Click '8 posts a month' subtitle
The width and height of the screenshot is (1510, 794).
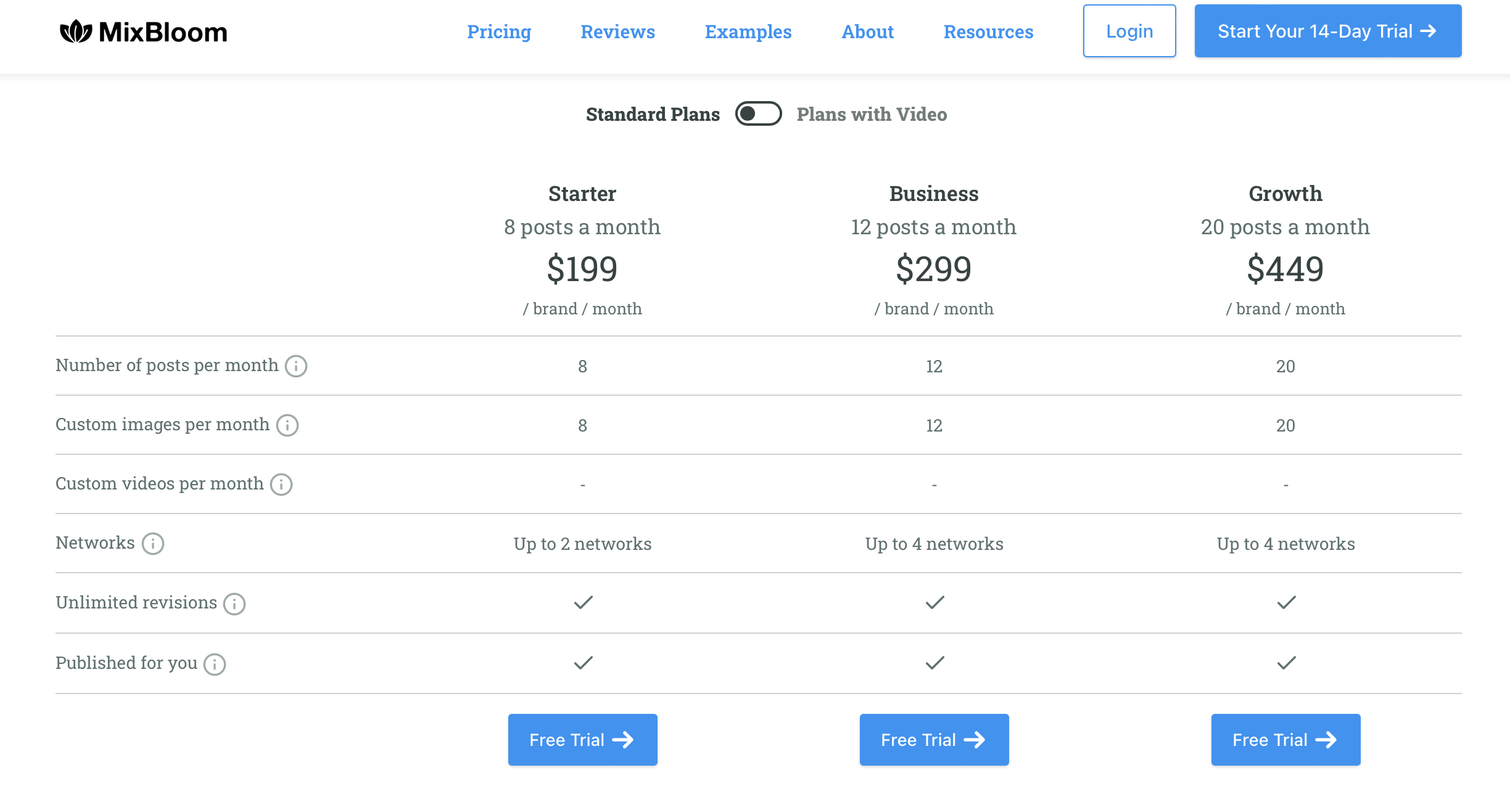[582, 227]
